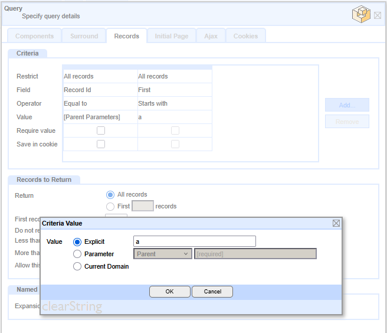The width and height of the screenshot is (387, 333).
Task: Open the Parent parameter dropdown
Action: [163, 254]
